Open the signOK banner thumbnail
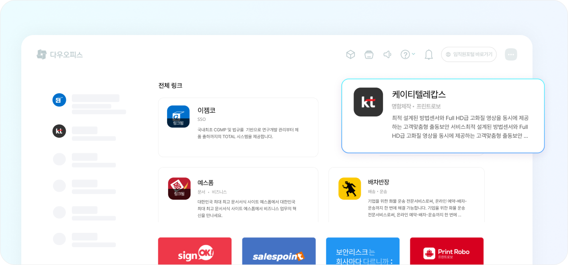The image size is (568, 265). (x=195, y=251)
